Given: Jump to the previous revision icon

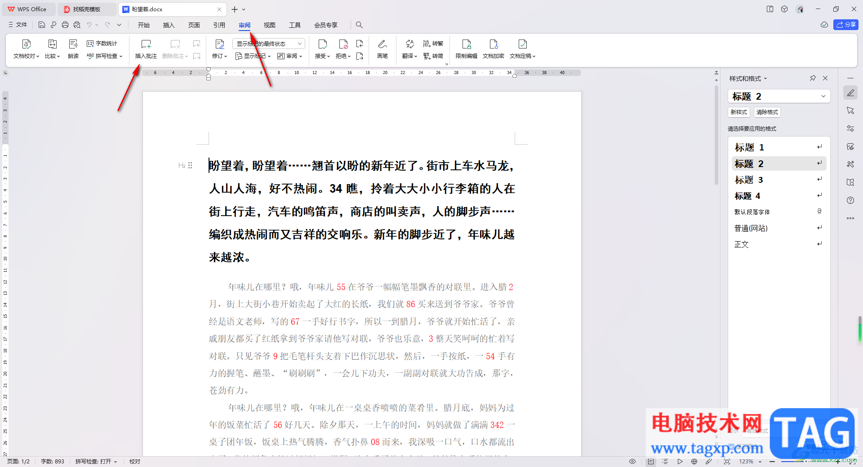Looking at the screenshot, I should (x=360, y=44).
